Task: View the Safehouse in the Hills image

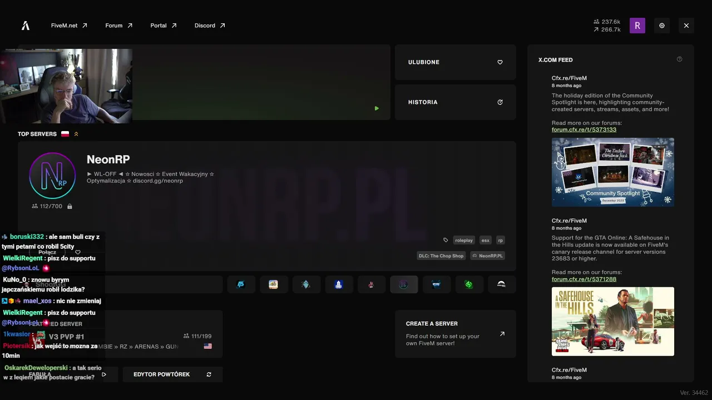Action: pos(613,322)
